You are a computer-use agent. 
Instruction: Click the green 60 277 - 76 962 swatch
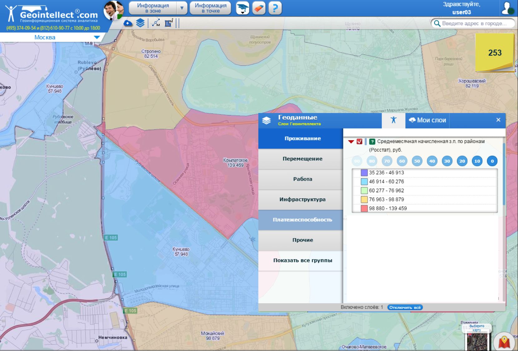tap(364, 190)
